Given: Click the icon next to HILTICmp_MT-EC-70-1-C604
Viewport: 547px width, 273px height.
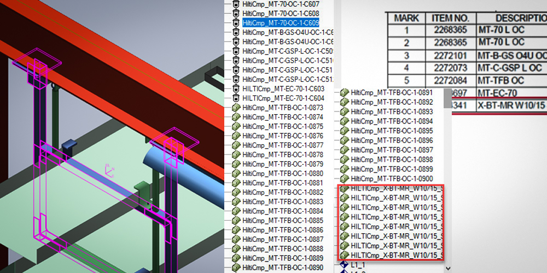Looking at the screenshot, I should click(236, 98).
